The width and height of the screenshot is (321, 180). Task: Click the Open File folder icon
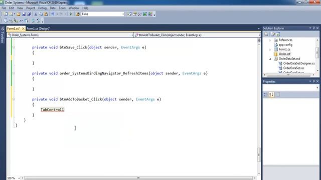19,14
